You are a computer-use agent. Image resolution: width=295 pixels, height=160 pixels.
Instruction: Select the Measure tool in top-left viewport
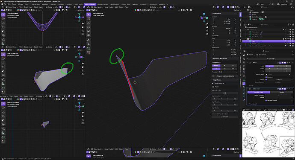point(3,44)
